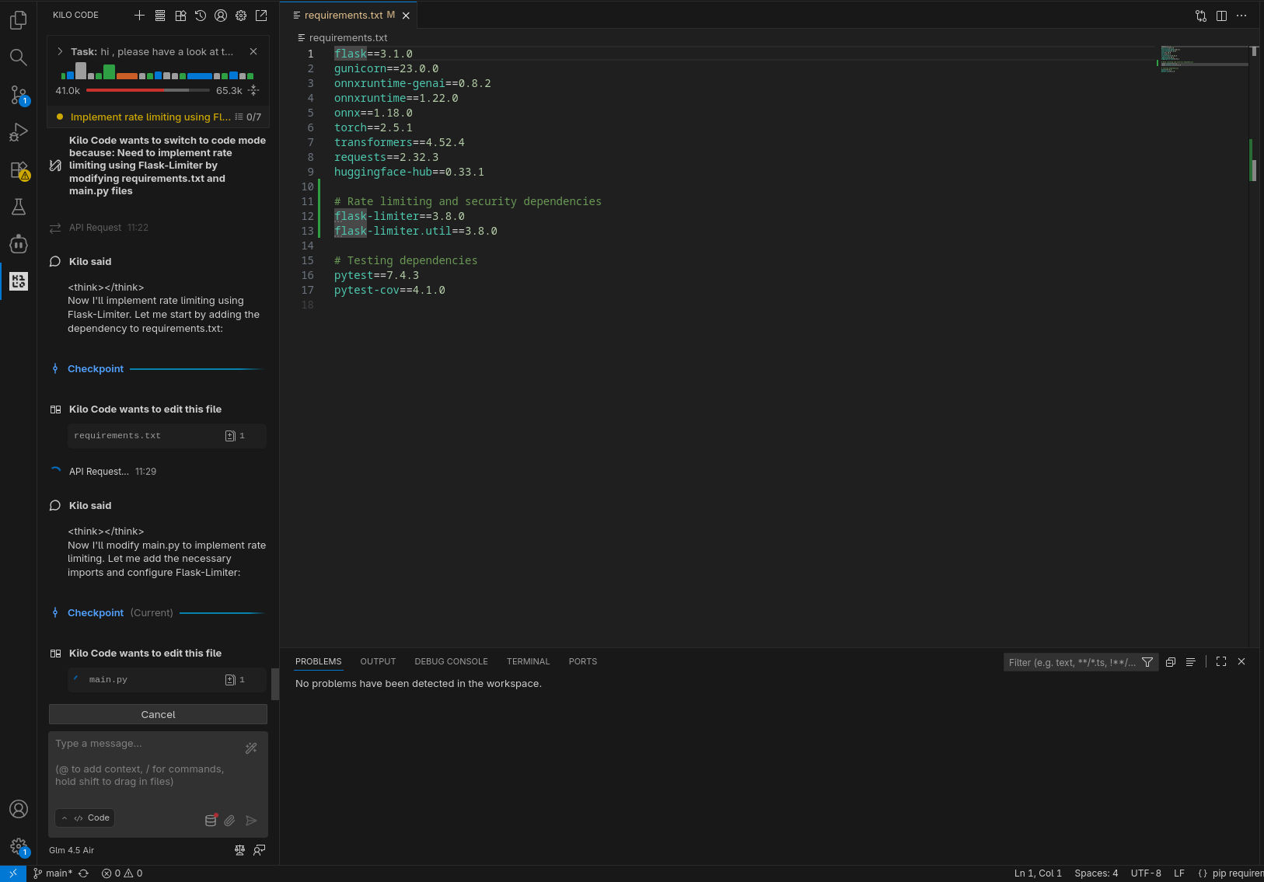Open the Explorer view in activity bar
Viewport: 1264px width, 882px height.
(19, 20)
